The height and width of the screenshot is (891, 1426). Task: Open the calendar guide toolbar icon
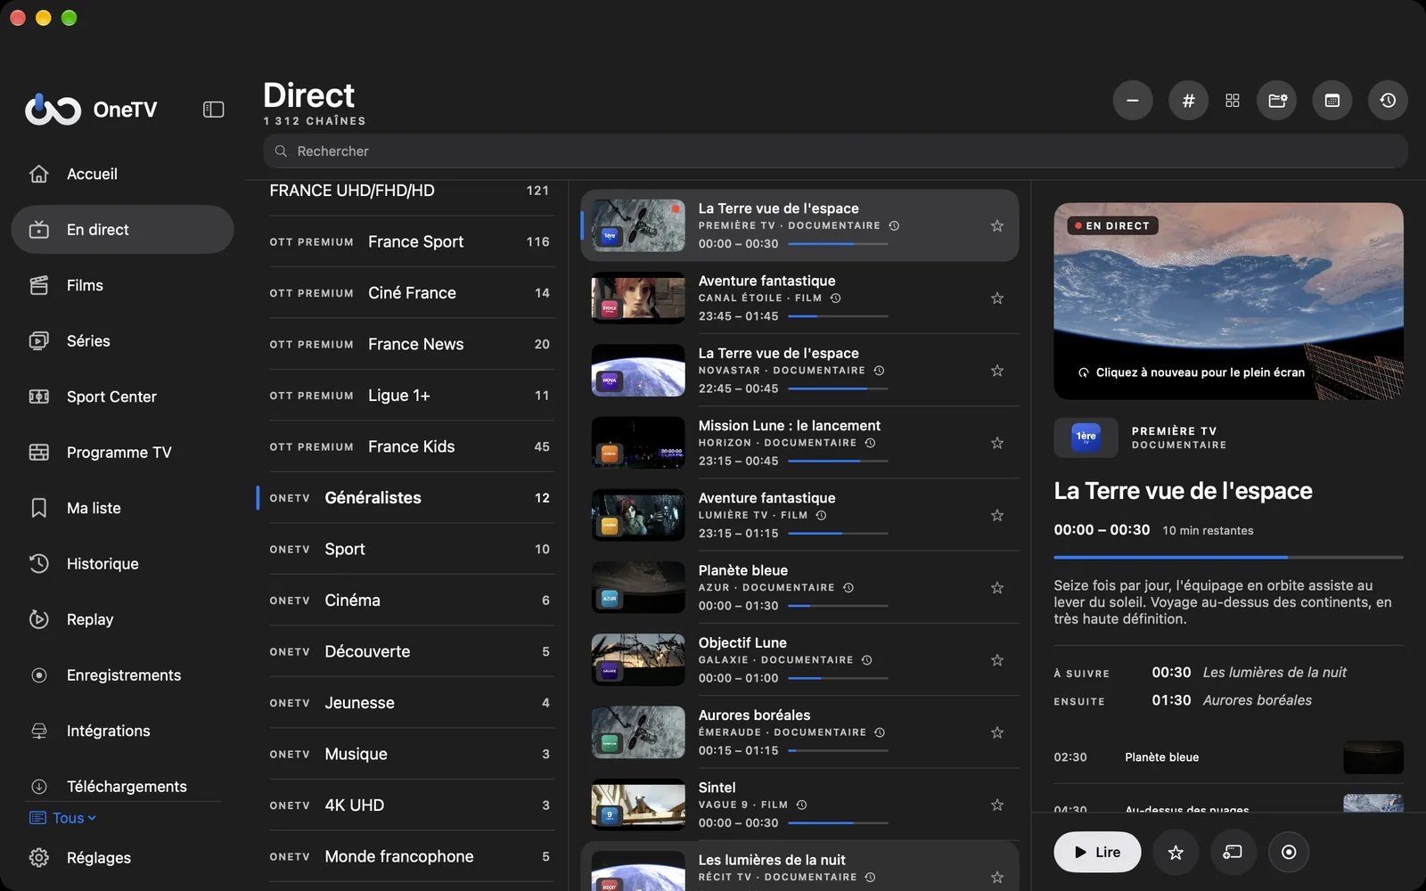click(x=1332, y=101)
